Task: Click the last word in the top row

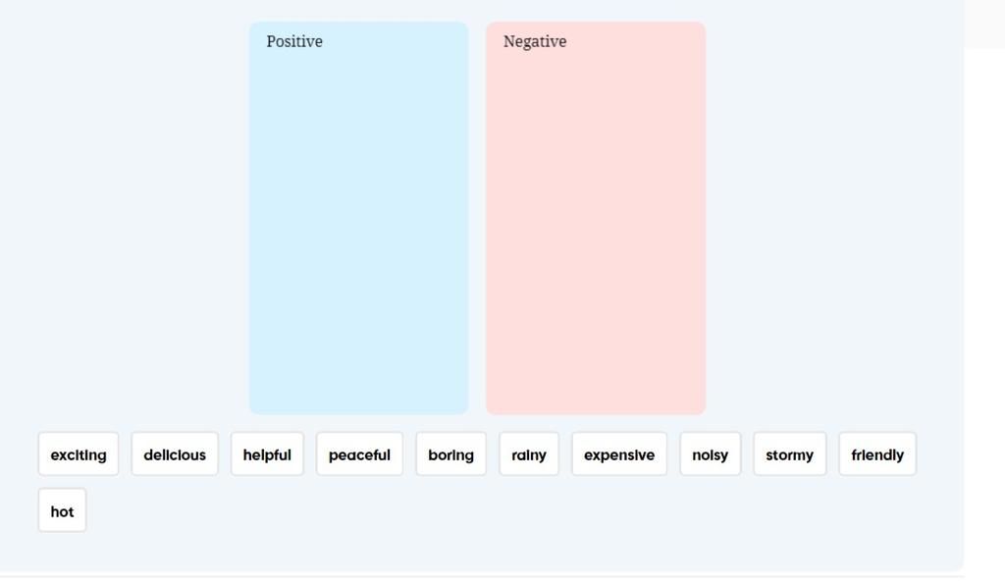Action: [876, 453]
